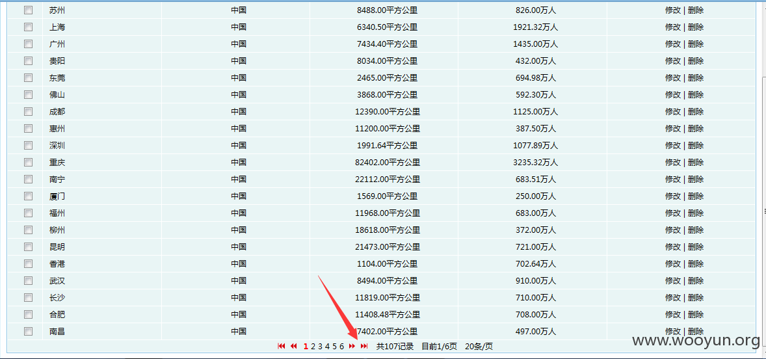766x359 pixels.
Task: Delete the 广州 record via 删除
Action: point(696,44)
